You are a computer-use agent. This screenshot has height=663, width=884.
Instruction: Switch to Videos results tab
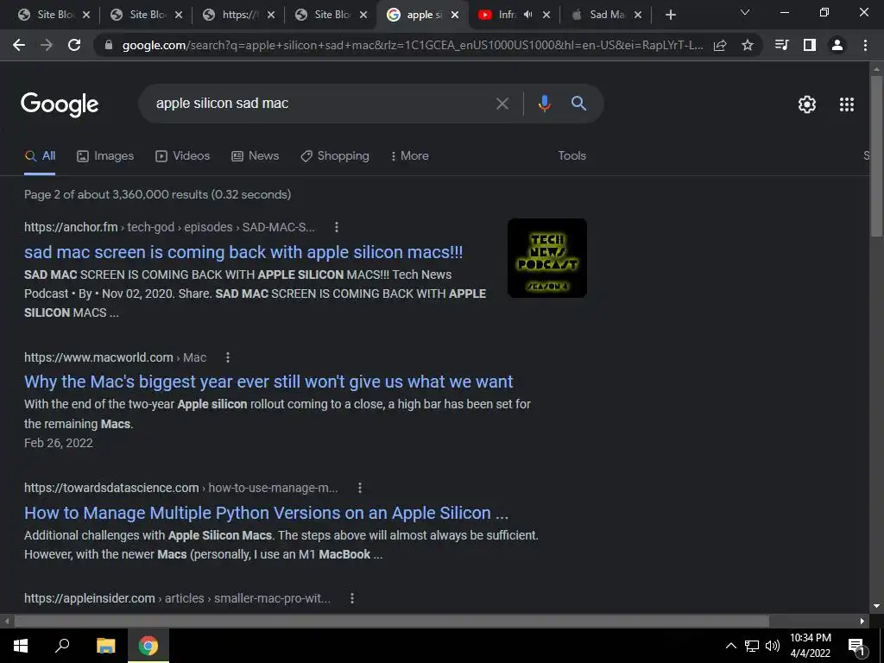click(183, 155)
